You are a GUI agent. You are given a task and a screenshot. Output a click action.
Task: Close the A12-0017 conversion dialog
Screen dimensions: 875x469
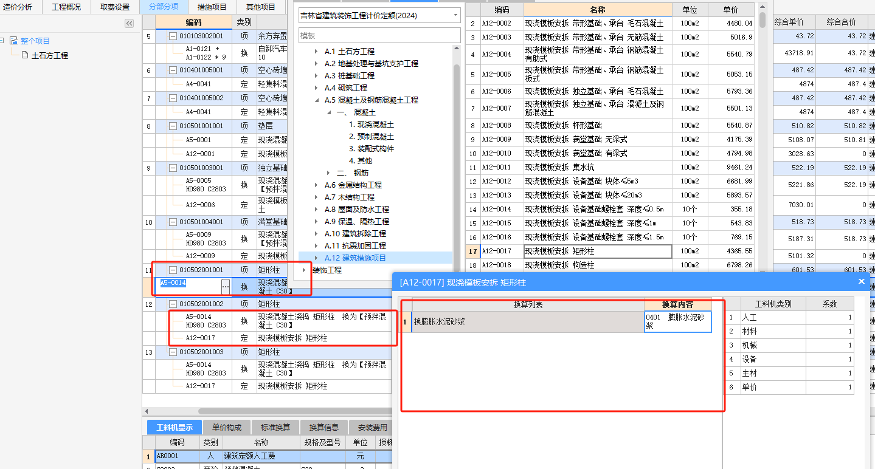[x=861, y=281]
